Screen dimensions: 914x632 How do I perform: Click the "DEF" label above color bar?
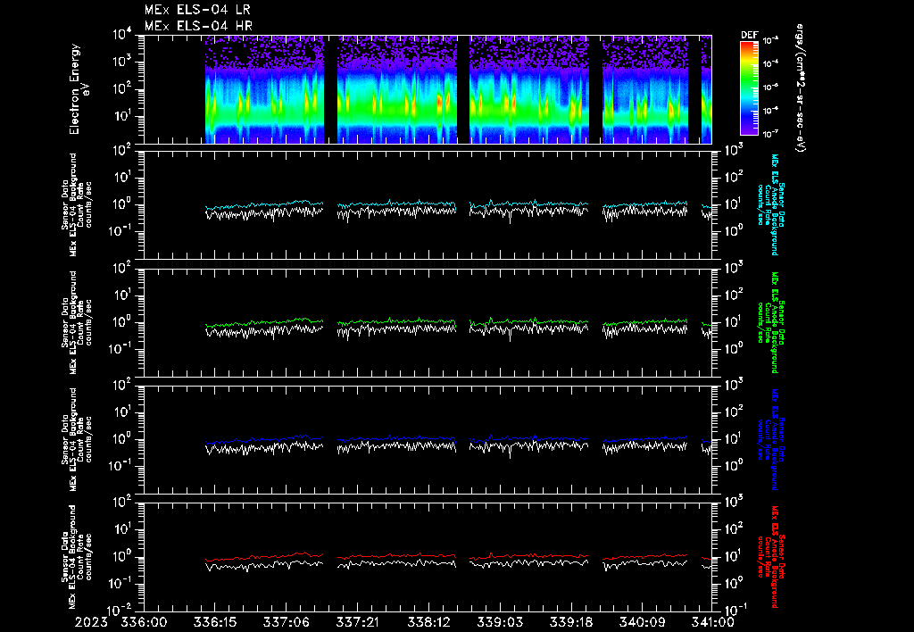coord(749,35)
